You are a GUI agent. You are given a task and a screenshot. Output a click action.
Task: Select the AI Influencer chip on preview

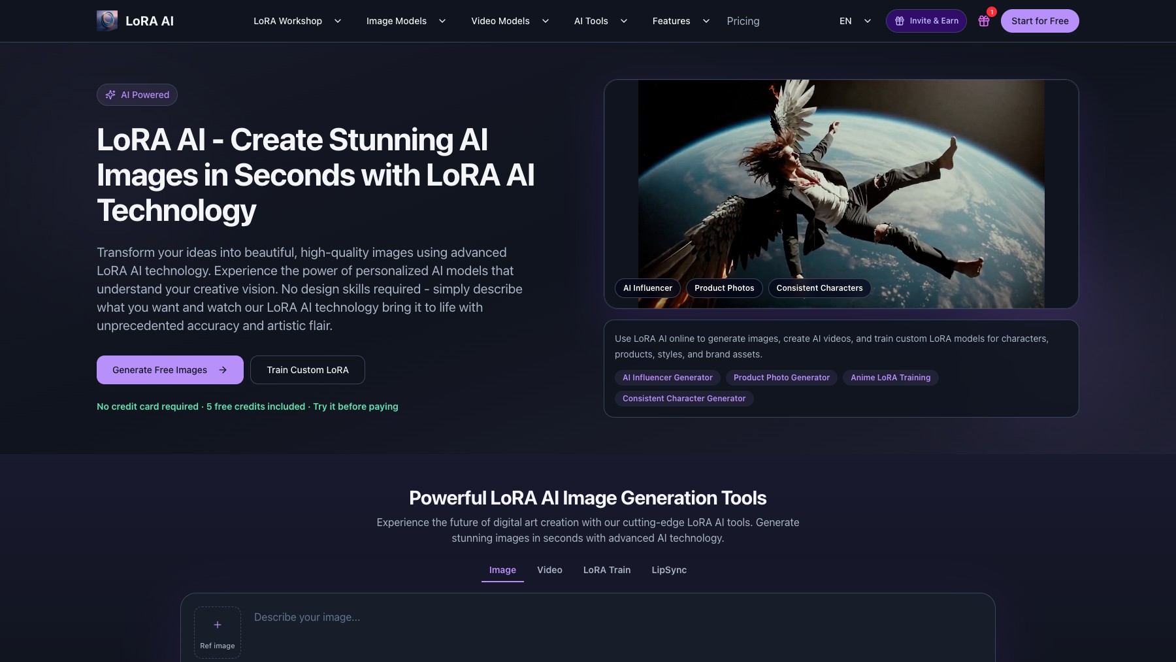click(647, 288)
